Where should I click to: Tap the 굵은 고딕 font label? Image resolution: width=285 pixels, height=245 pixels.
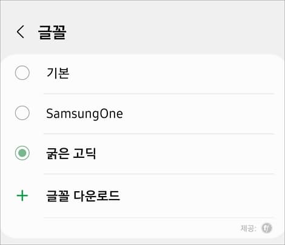[71, 154]
